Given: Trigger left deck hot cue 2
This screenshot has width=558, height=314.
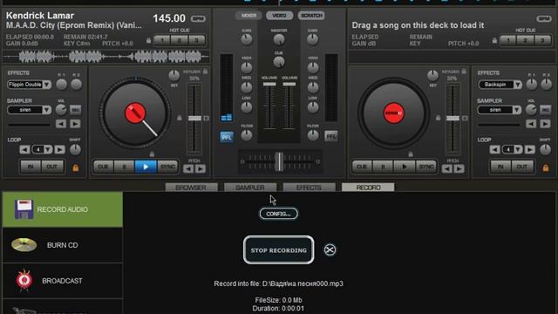Looking at the screenshot, I should (x=180, y=40).
